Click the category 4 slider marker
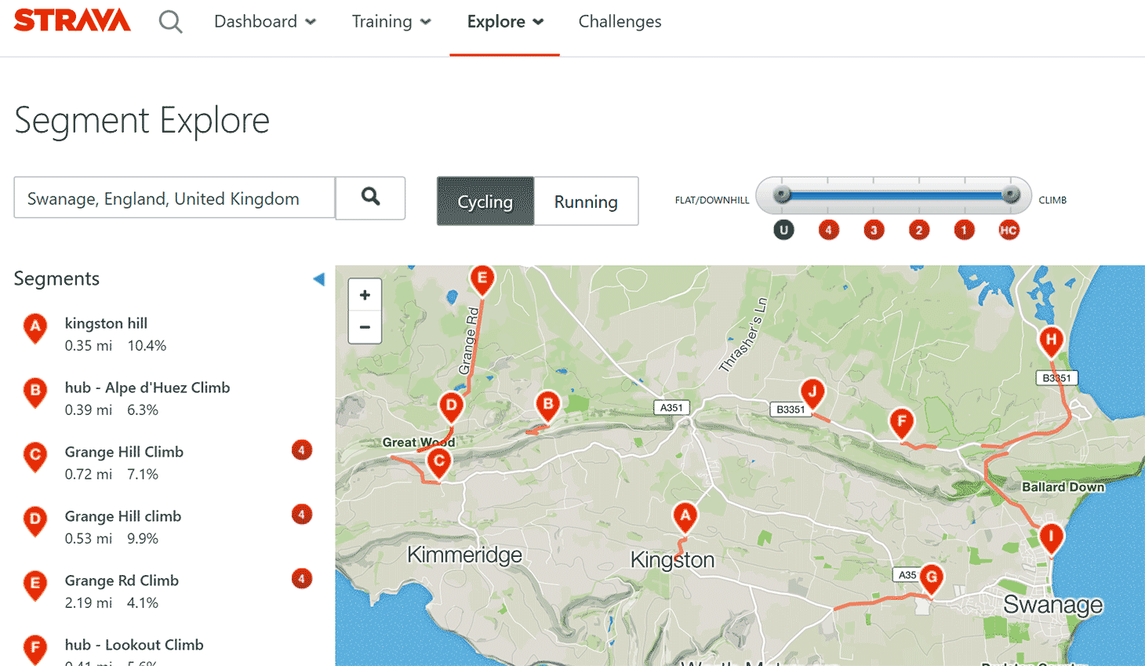1145x666 pixels. tap(828, 230)
